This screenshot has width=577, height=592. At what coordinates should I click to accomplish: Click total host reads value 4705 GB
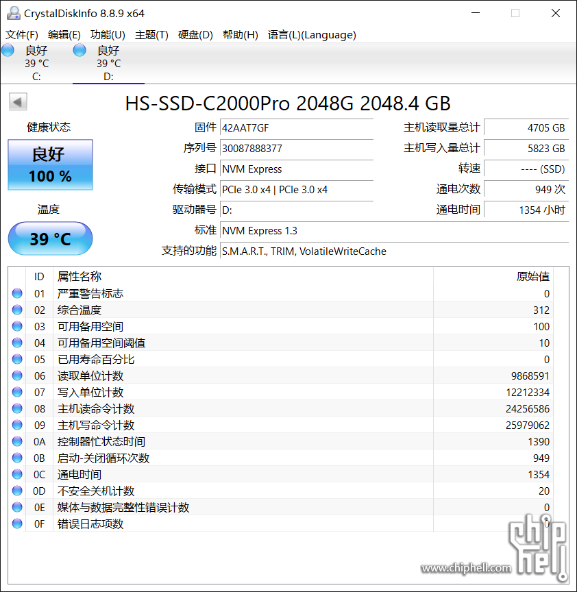click(x=526, y=127)
